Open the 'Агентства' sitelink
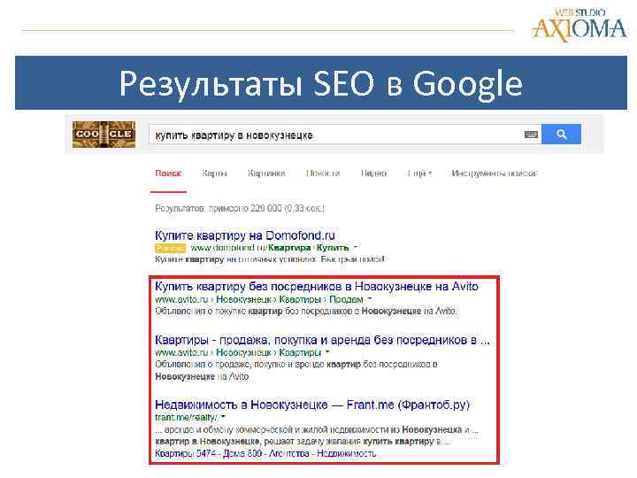The image size is (637, 478). click(x=288, y=453)
